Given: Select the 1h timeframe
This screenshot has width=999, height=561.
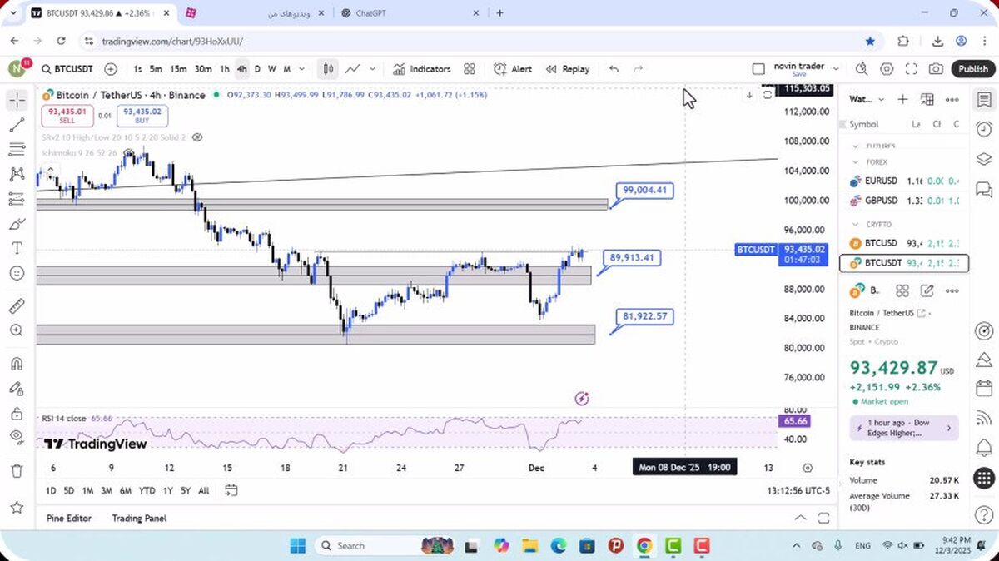Looking at the screenshot, I should (x=225, y=69).
